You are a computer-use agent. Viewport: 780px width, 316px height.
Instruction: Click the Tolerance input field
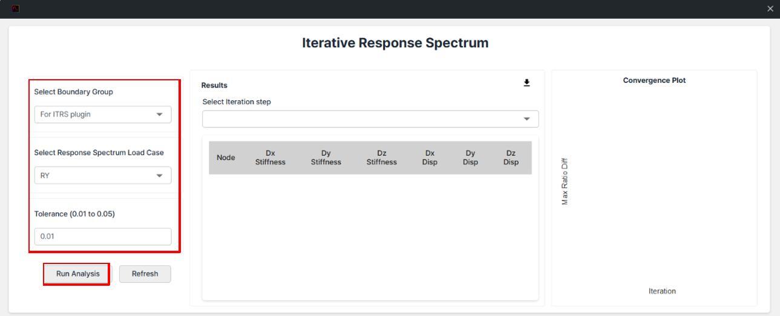tap(103, 236)
